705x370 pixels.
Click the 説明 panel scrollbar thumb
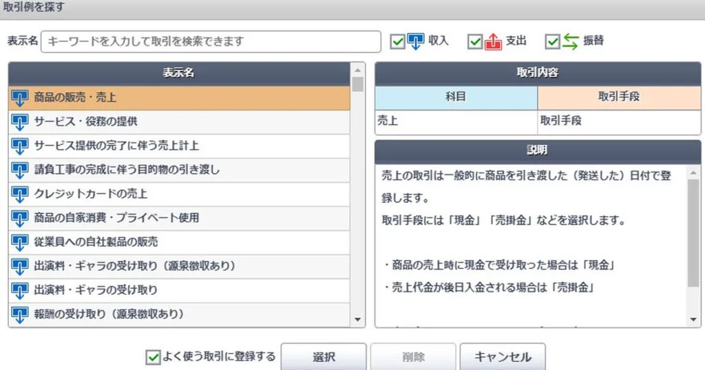[x=693, y=233]
